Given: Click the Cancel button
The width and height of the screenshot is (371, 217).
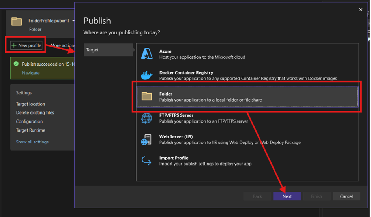Looking at the screenshot, I should click(x=346, y=196).
